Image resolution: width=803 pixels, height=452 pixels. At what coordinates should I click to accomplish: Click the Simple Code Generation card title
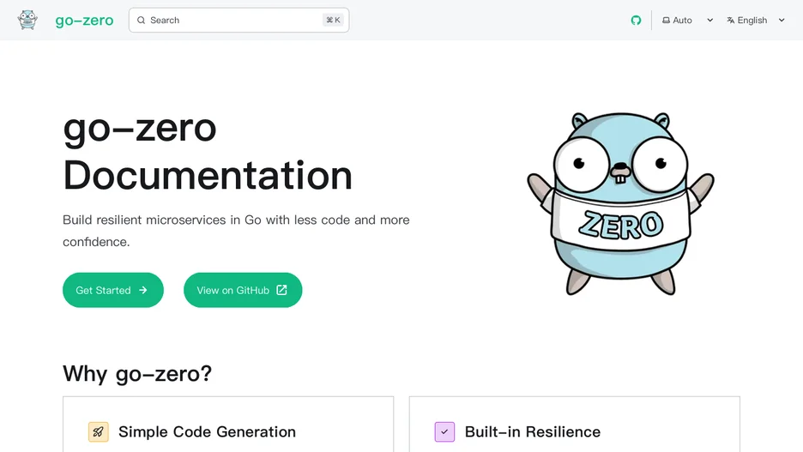click(x=207, y=431)
